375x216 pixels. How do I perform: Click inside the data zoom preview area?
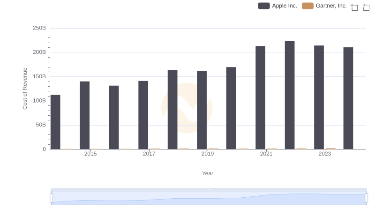pos(209,198)
